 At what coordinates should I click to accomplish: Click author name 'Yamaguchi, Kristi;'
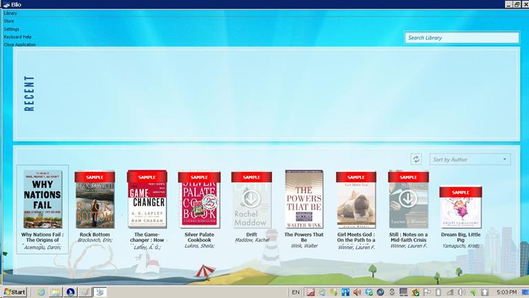point(461,246)
